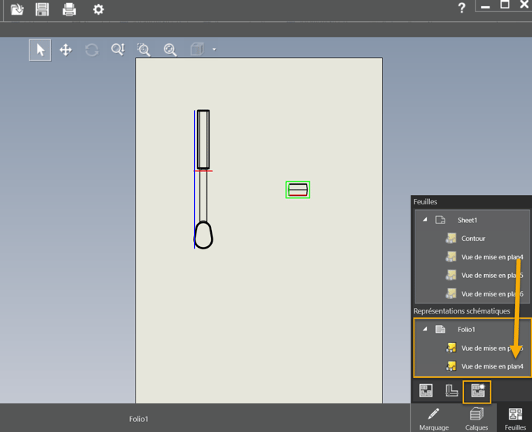The image size is (532, 432).
Task: Select Vue de mise en plan4 under Sheet1
Action: [x=492, y=257]
